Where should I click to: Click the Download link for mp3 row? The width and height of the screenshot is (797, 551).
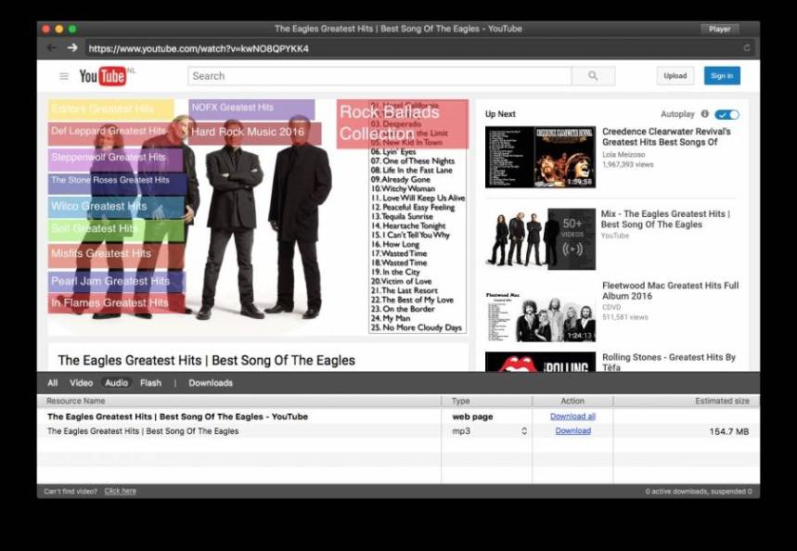(x=572, y=431)
